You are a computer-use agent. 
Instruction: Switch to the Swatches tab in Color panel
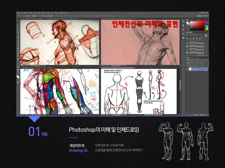click(x=192, y=20)
